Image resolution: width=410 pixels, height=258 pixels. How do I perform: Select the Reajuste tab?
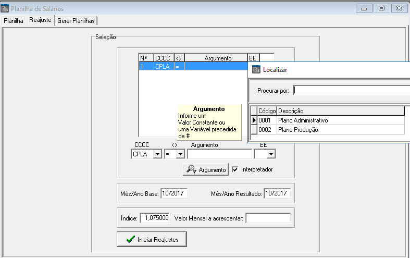pos(40,20)
